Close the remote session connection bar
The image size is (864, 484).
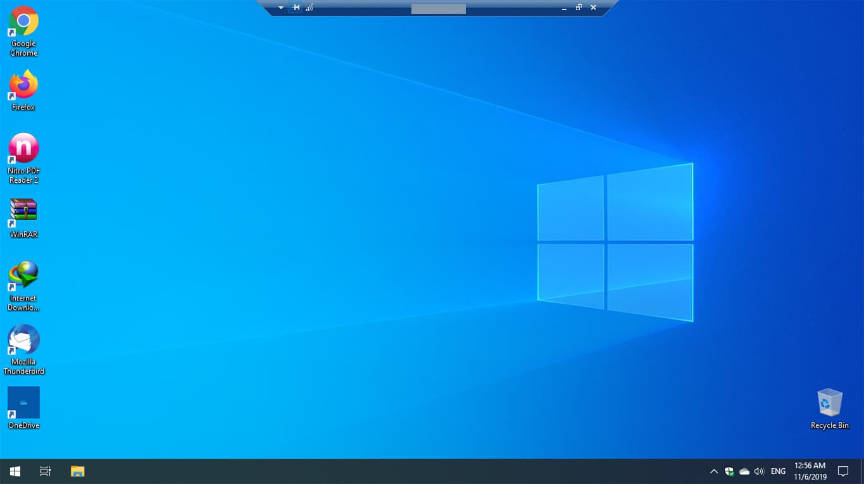(x=593, y=8)
